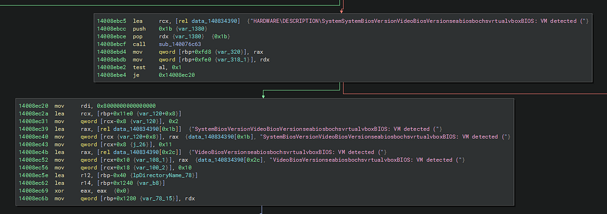Click address 14008ec39
This screenshot has width=607, height=214.
(x=34, y=129)
